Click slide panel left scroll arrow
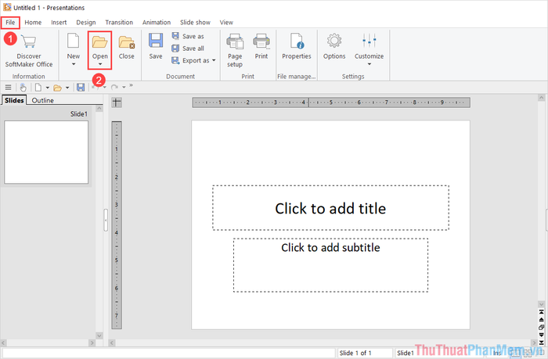 click(3, 343)
